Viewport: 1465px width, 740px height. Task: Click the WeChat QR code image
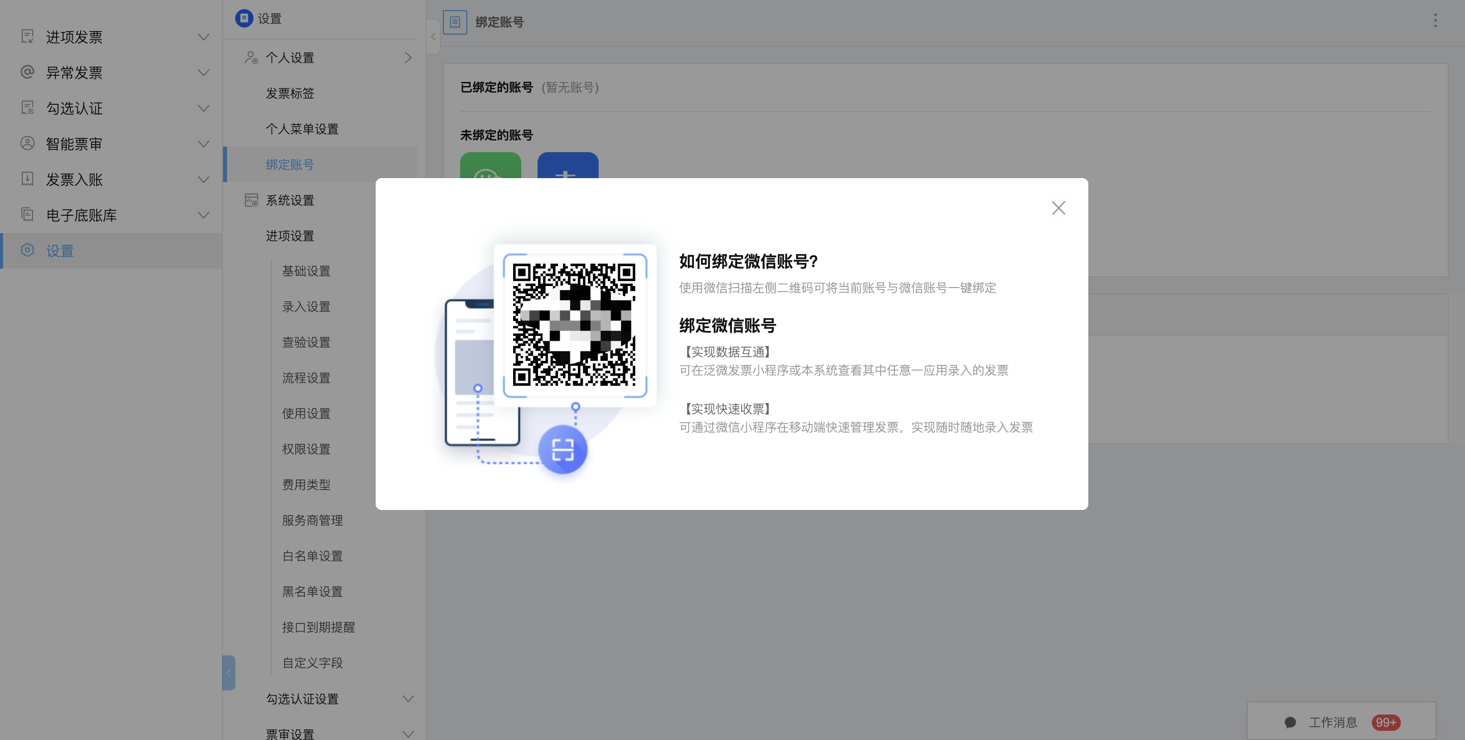(574, 324)
